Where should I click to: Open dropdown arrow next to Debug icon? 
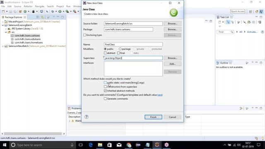tap(56, 12)
